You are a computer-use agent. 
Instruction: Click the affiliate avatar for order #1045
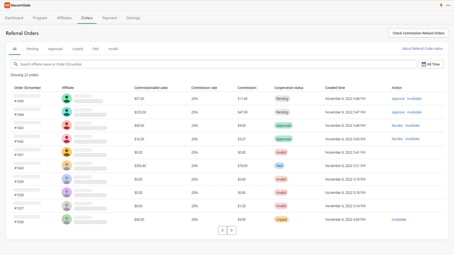tap(67, 99)
